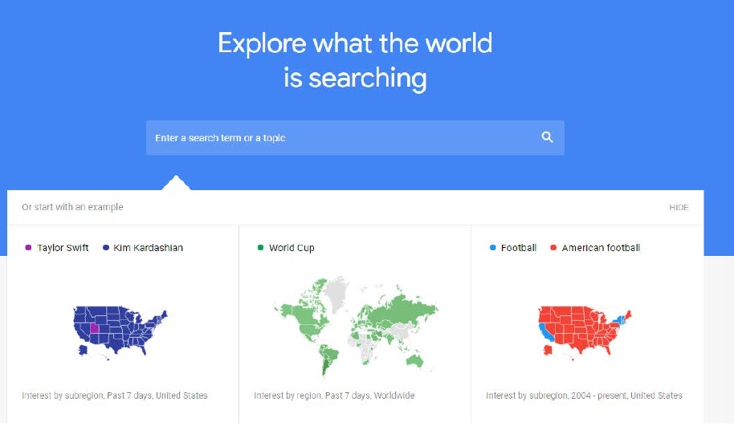Viewport: 734px width, 430px height.
Task: Open the Taylor Swift term label
Action: 63,248
